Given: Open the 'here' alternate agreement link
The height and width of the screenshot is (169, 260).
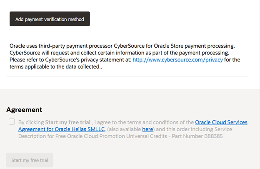Looking at the screenshot, I should (147, 129).
